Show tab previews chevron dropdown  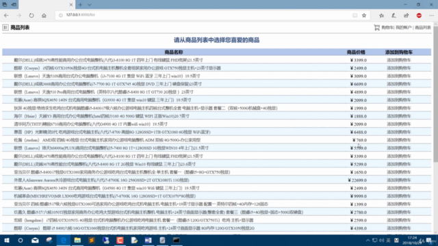point(90,5)
